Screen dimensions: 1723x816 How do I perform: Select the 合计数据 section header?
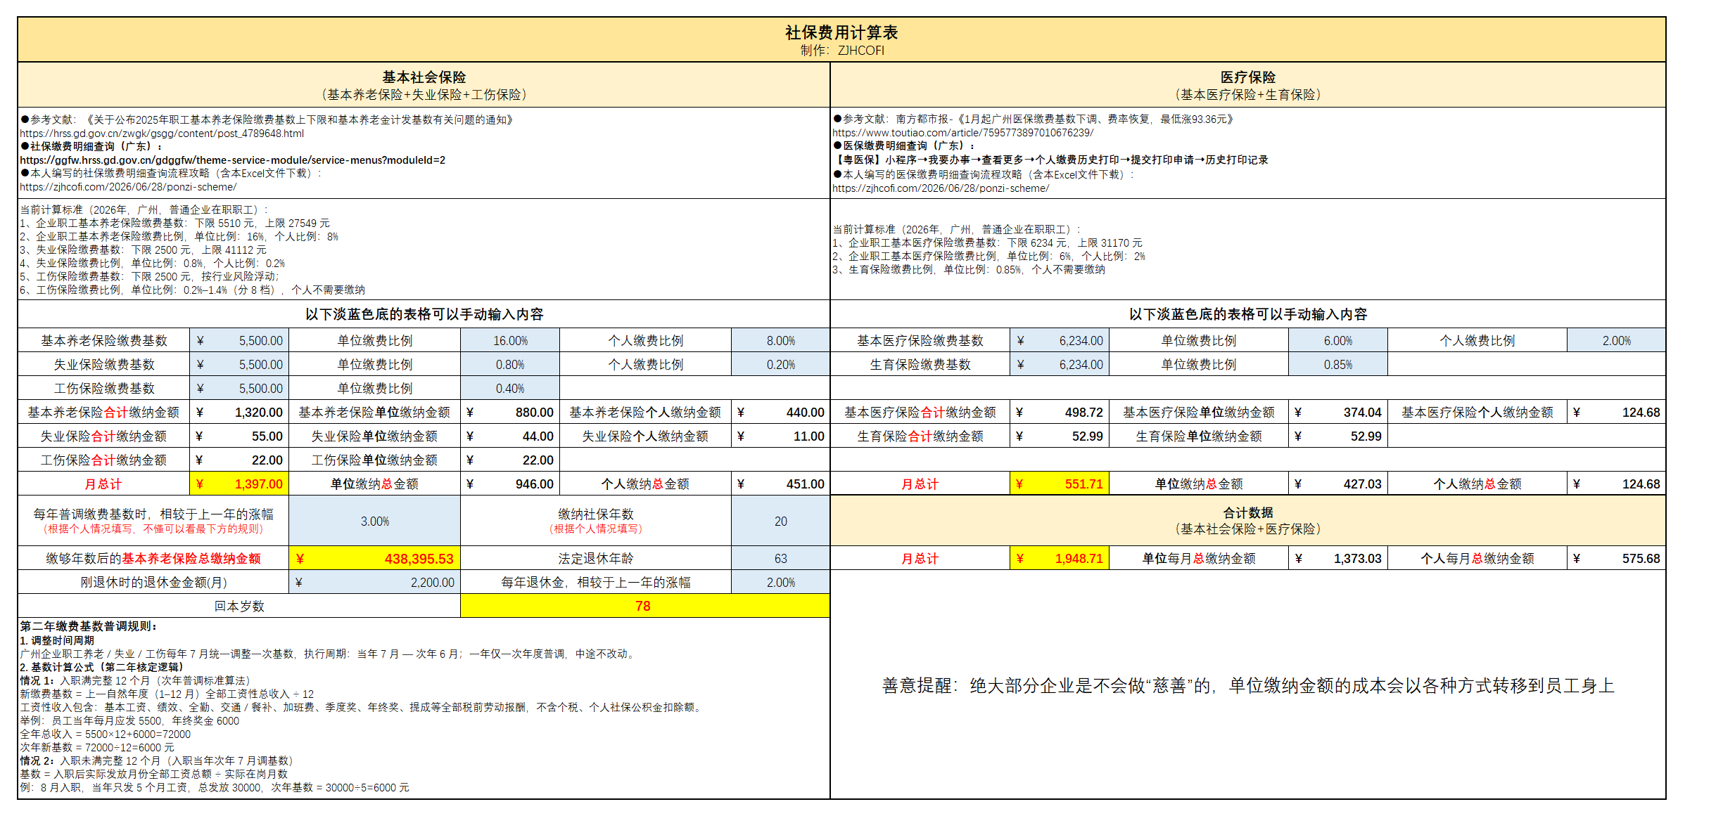[x=1248, y=521]
